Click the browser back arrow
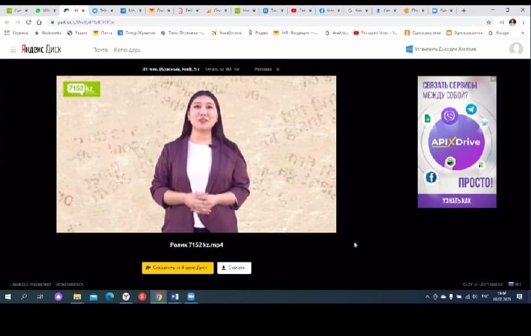The width and height of the screenshot is (531, 336). (x=7, y=22)
